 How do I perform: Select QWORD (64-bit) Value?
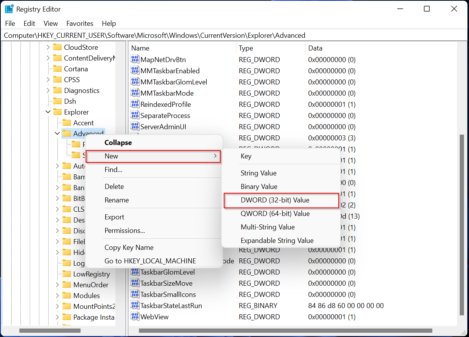pyautogui.click(x=281, y=214)
